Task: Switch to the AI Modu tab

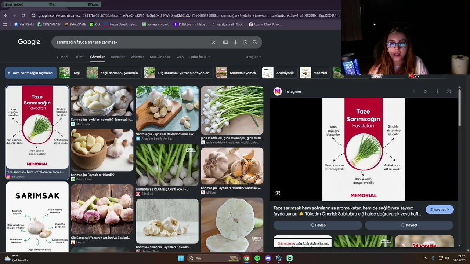Action: (x=63, y=57)
